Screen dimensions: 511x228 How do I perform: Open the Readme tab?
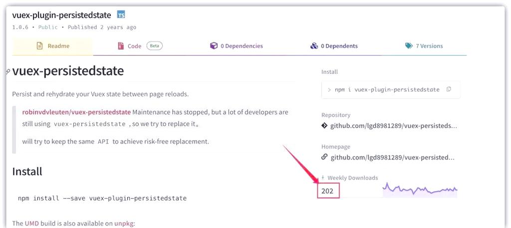pyautogui.click(x=52, y=46)
